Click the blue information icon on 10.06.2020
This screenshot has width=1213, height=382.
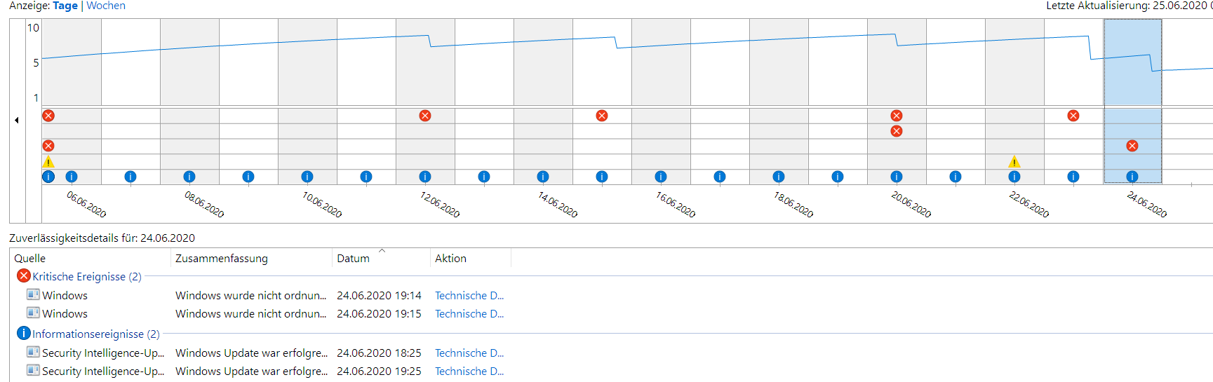click(x=307, y=177)
